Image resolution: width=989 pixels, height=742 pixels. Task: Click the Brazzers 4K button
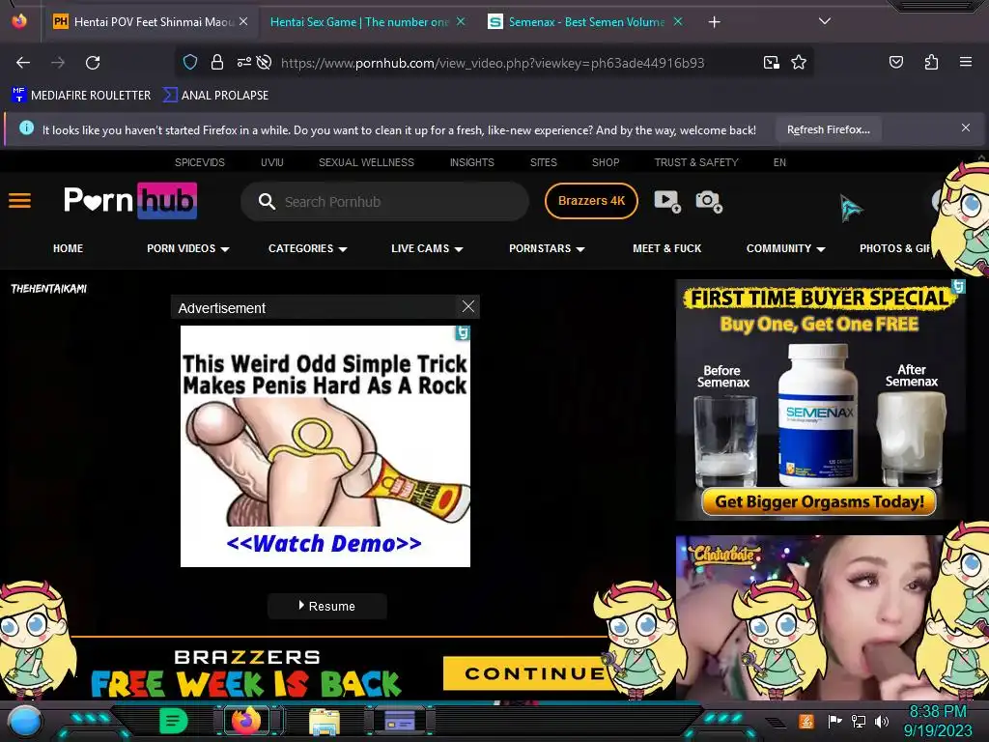tap(591, 201)
